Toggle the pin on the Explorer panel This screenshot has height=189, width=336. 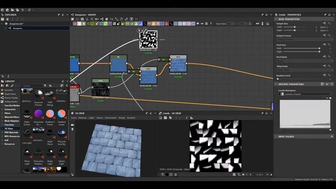(59, 15)
